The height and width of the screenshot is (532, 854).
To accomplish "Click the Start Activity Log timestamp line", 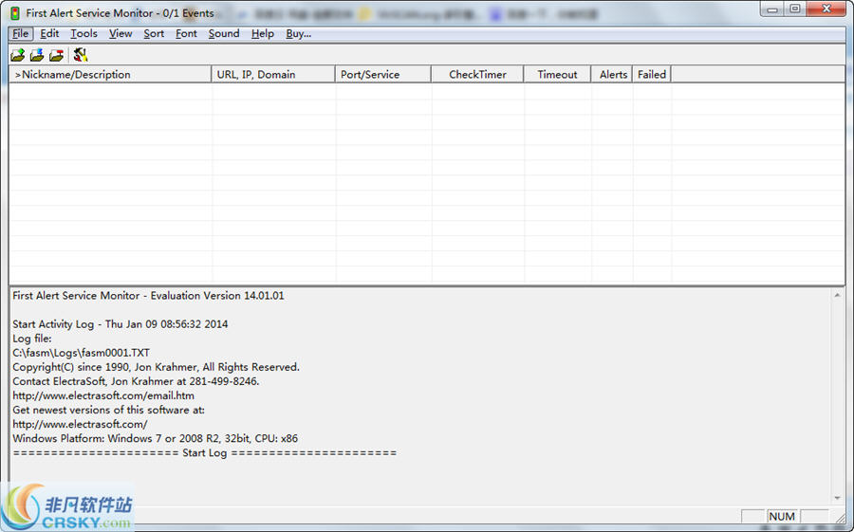I will pos(121,324).
